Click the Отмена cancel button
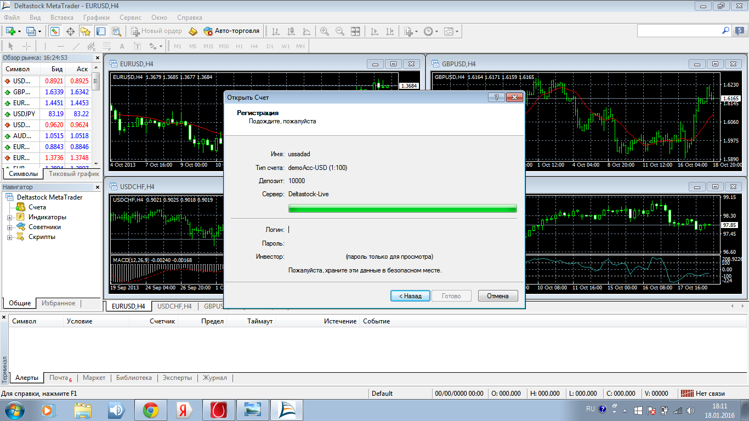Viewport: 749px width, 421px height. (497, 296)
